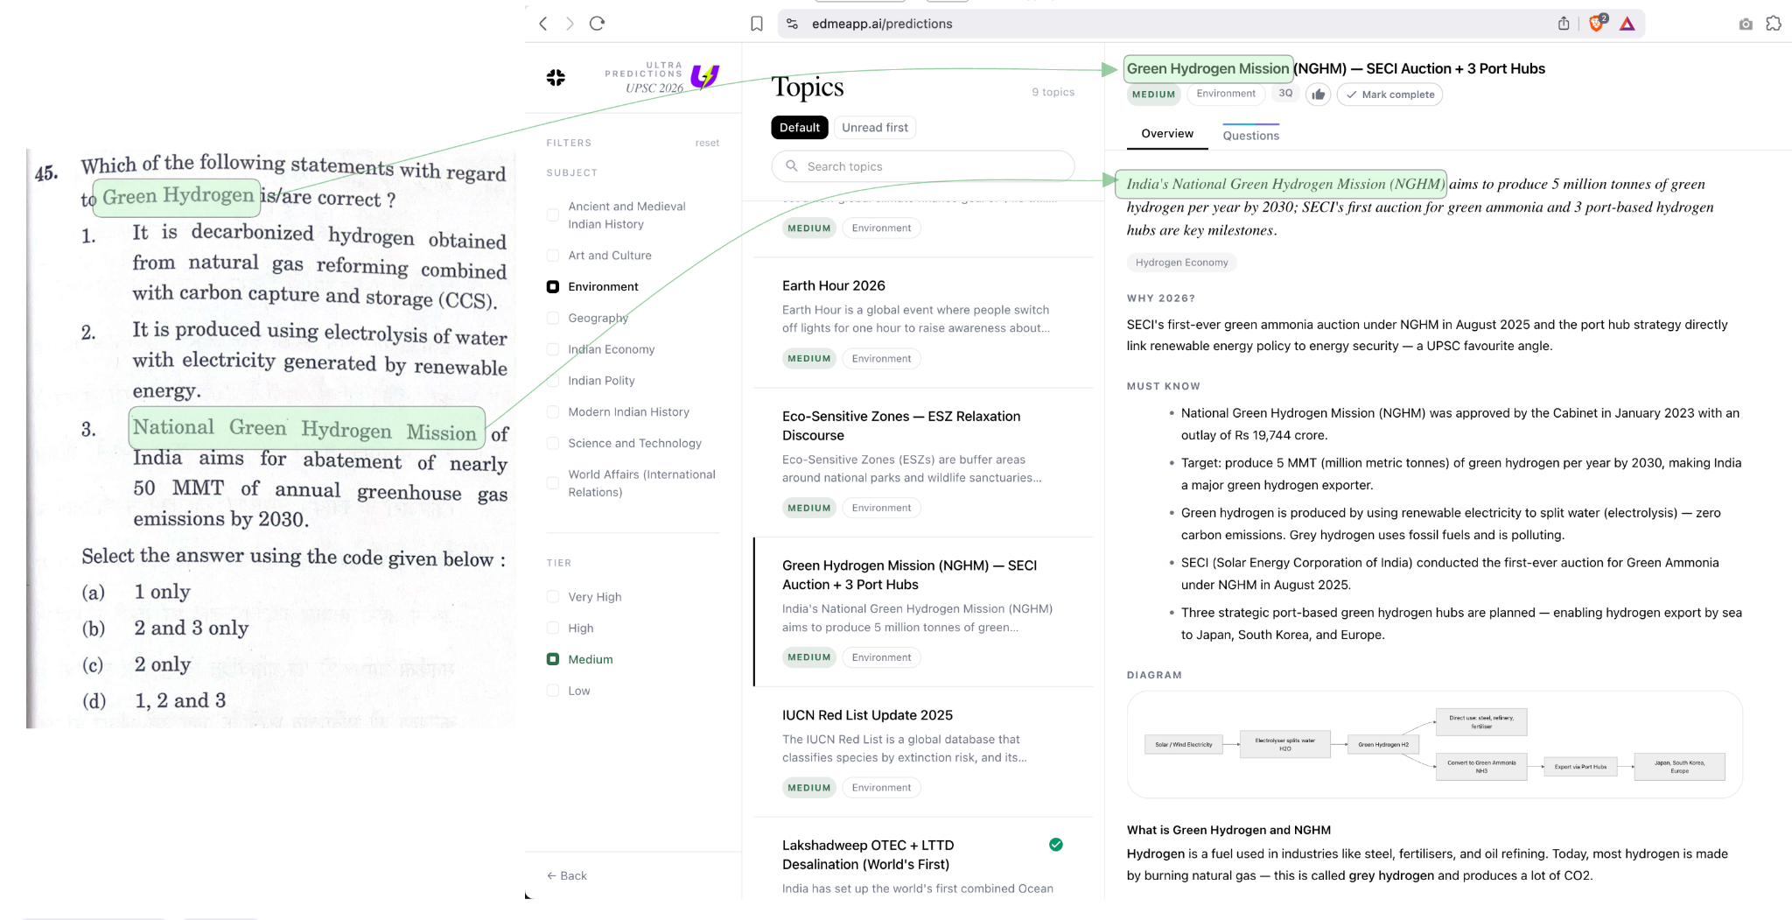Switch to the Overview tab

pos(1167,134)
